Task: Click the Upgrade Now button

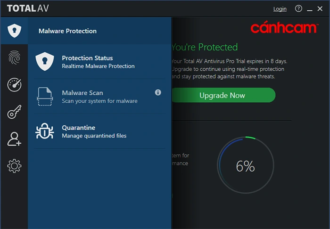Action: 223,95
